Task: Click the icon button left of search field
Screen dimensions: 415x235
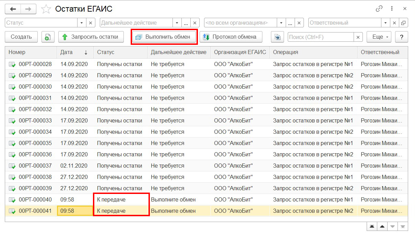Action: pos(277,37)
